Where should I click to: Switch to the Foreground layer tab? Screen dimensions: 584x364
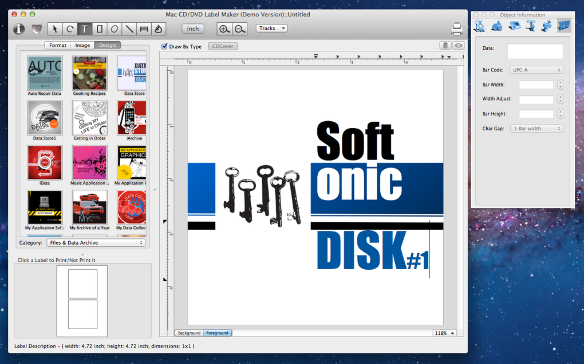[x=218, y=333]
